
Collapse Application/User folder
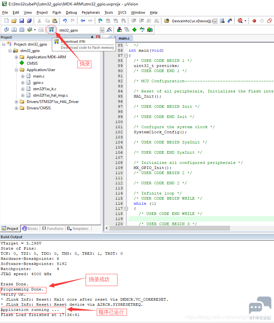pyautogui.click(x=16, y=70)
